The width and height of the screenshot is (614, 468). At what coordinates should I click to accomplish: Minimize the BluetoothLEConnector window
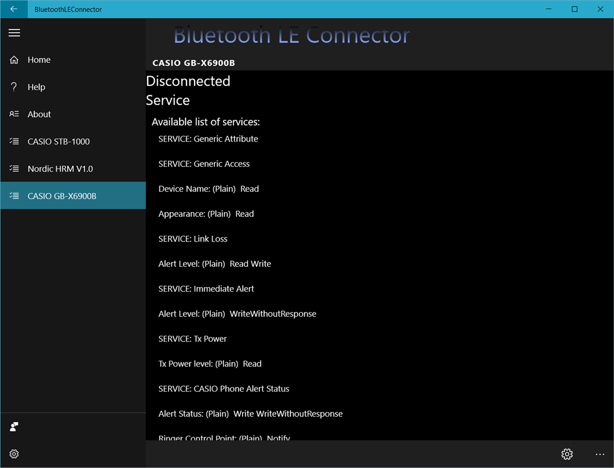(x=549, y=9)
